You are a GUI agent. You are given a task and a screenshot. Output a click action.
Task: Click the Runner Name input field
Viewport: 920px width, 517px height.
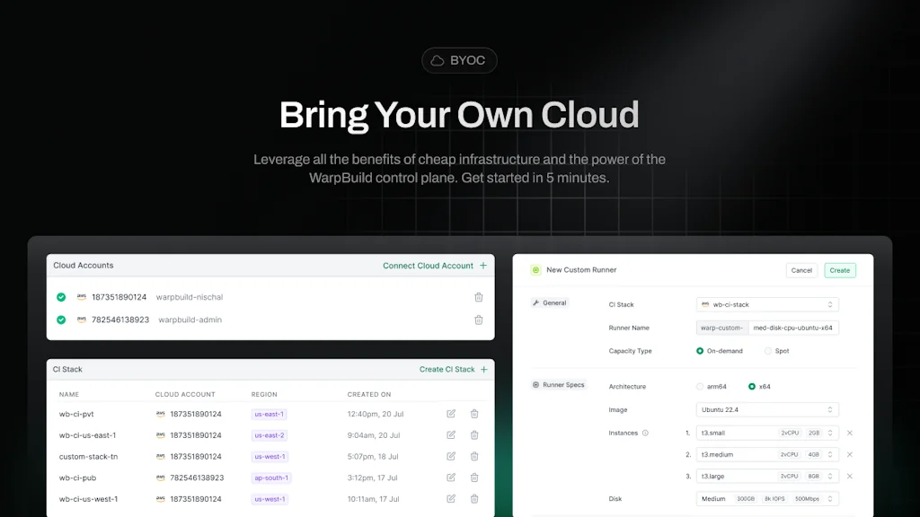(x=792, y=328)
